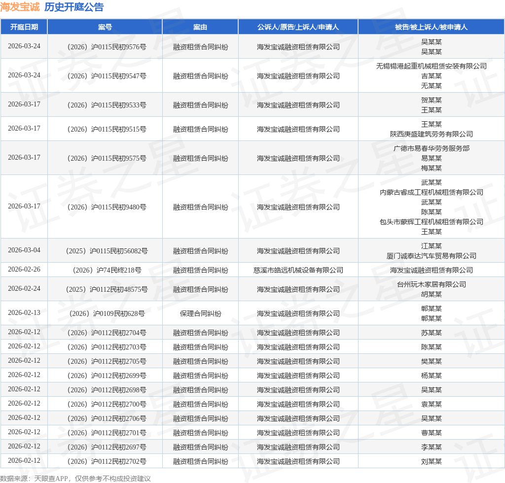
Task: Click 包头市蒙辉工程机械租赁有限公司 defendant entry
Action: [x=431, y=222]
